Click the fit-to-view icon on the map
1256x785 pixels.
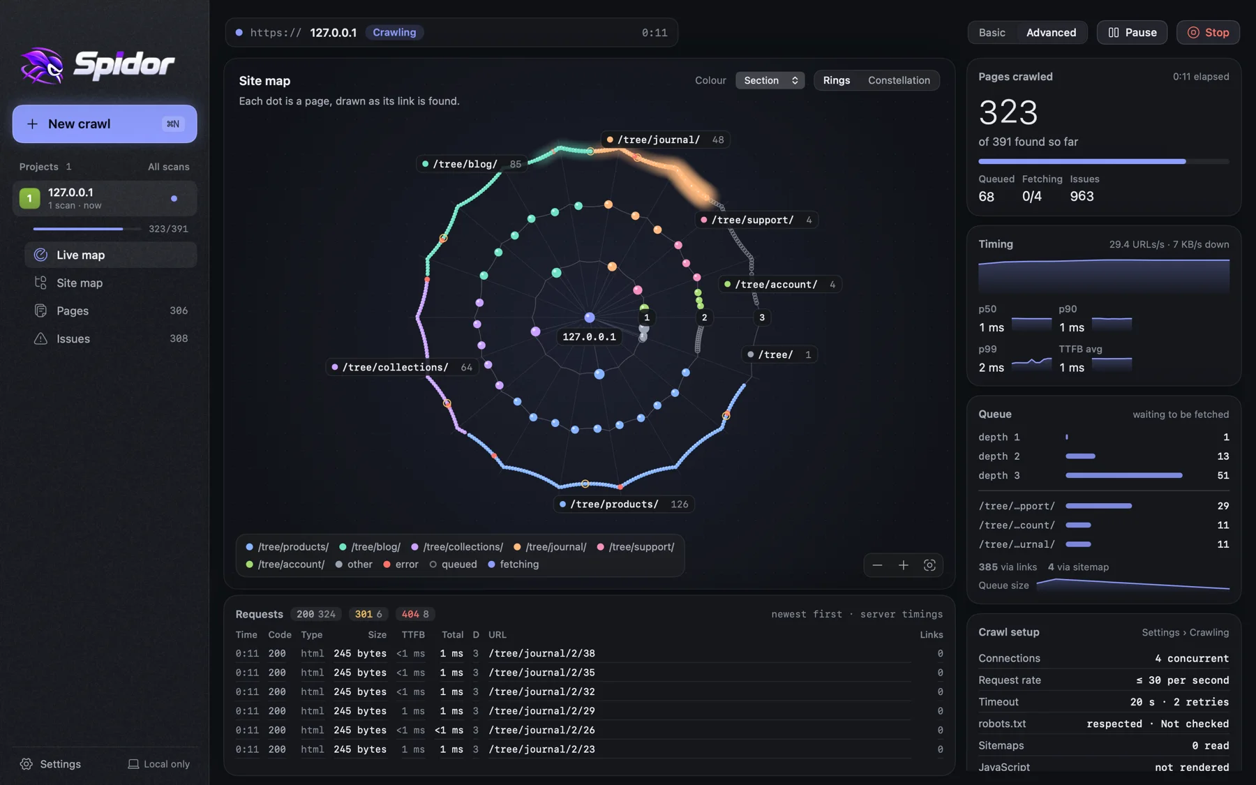pyautogui.click(x=929, y=565)
